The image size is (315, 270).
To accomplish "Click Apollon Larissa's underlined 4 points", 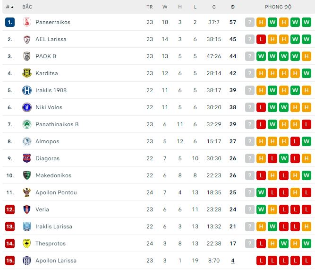I will [x=233, y=261].
